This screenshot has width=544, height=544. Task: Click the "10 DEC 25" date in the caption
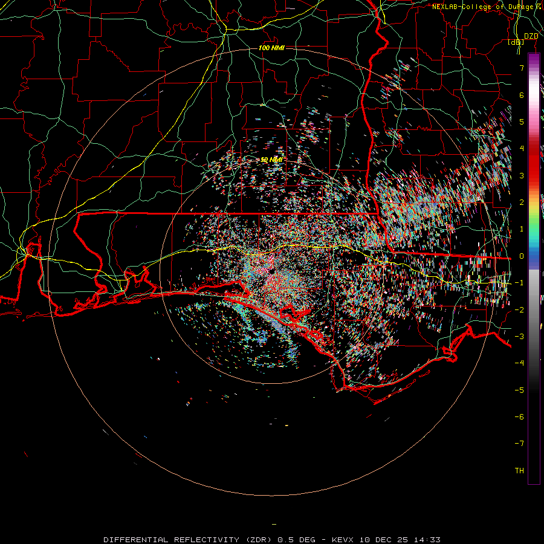click(384, 540)
